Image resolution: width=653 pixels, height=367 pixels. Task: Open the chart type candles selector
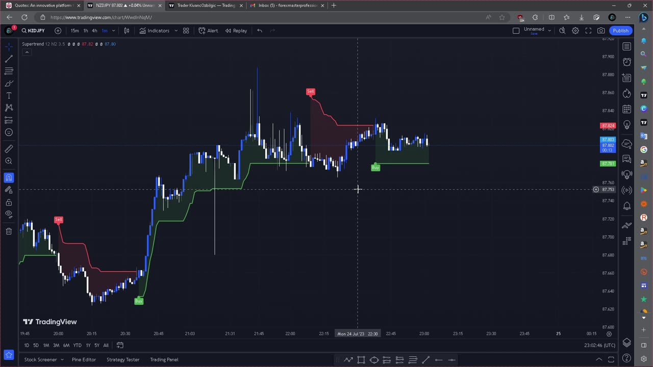click(127, 31)
